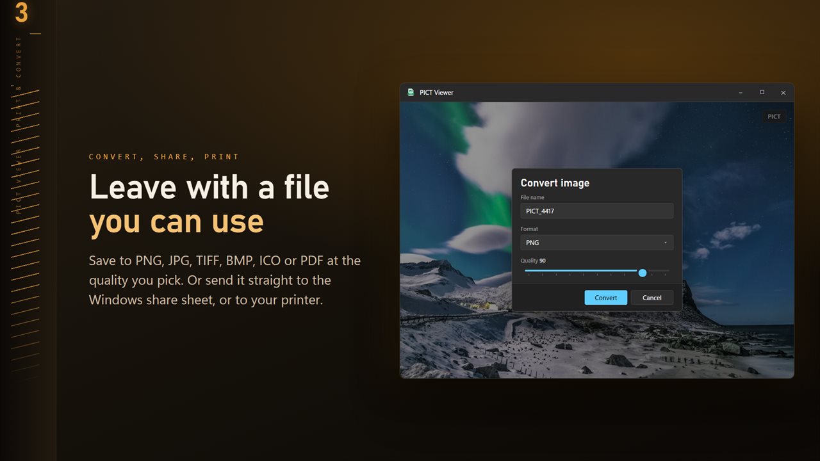Viewport: 820px width, 461px height.
Task: Maximize the PICT Viewer window
Action: pos(762,92)
